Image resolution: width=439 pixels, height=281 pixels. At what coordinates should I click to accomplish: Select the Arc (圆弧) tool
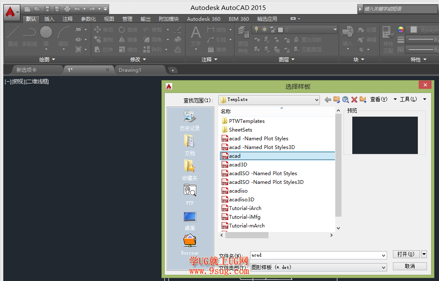[x=63, y=36]
